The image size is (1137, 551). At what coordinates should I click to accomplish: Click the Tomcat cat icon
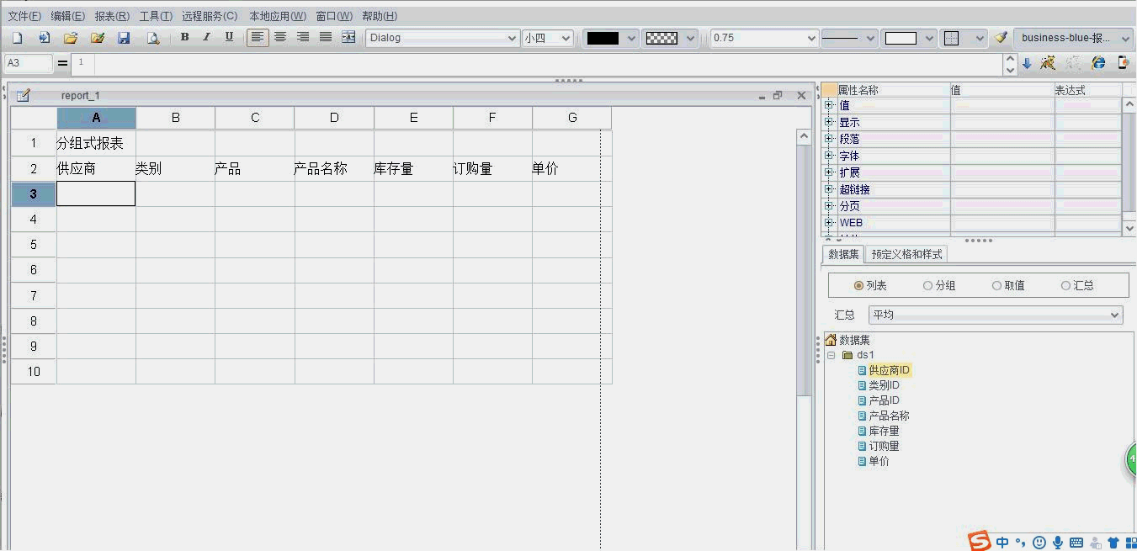[1048, 63]
